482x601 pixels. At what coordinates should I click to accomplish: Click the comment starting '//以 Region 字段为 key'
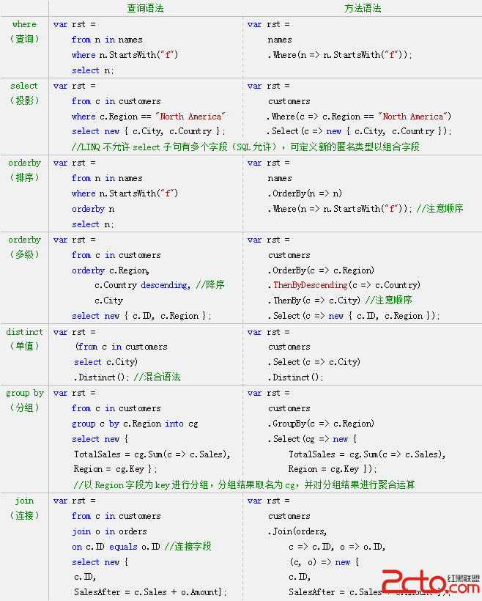click(244, 485)
